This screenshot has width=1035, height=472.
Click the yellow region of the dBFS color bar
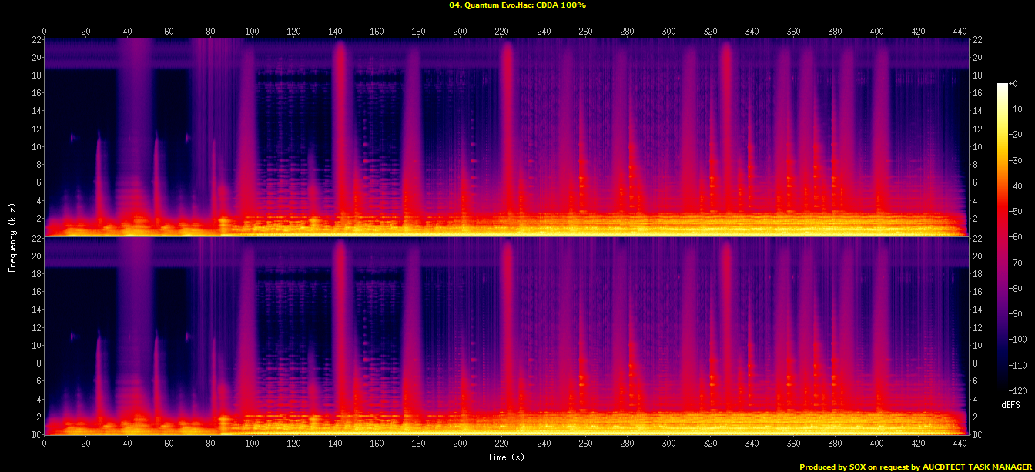1002,135
